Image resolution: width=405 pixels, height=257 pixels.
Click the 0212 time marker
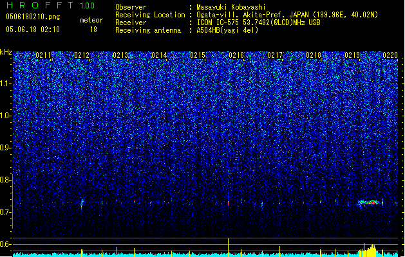tap(82, 55)
